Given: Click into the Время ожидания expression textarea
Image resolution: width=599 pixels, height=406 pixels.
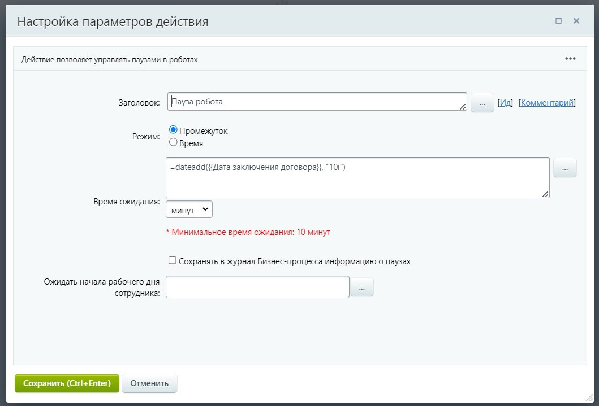Looking at the screenshot, I should 356,177.
